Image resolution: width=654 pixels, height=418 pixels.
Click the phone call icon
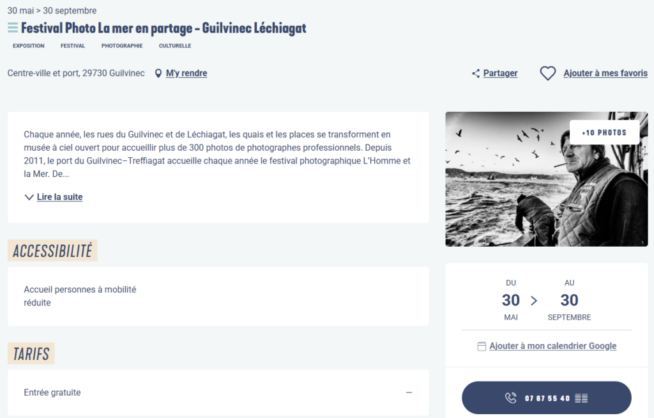tap(510, 398)
